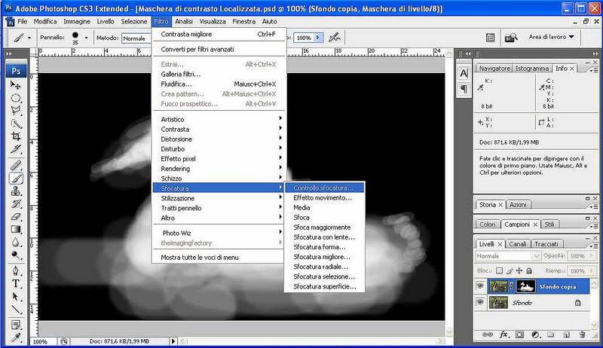The height and width of the screenshot is (348, 603).
Task: Open the Opacità slider arrow
Action: pyautogui.click(x=591, y=256)
